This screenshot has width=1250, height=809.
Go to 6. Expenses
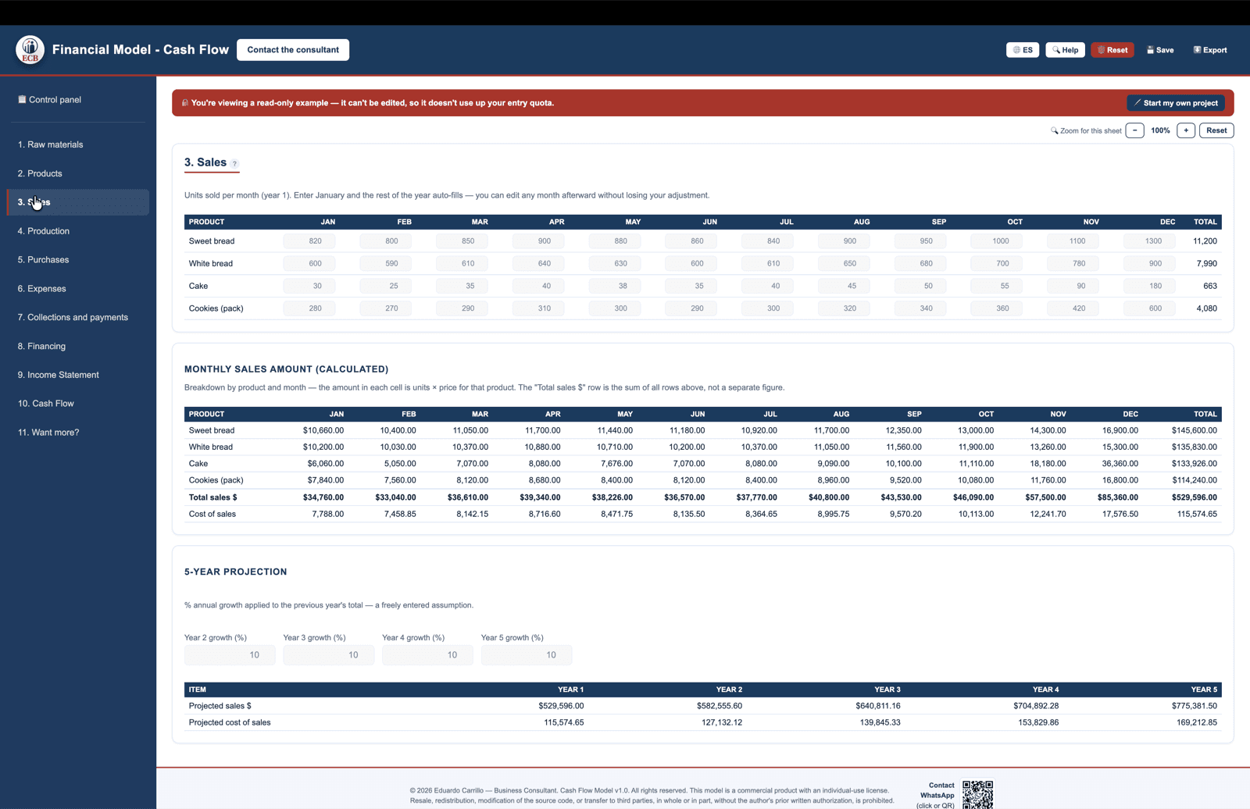tap(78, 289)
